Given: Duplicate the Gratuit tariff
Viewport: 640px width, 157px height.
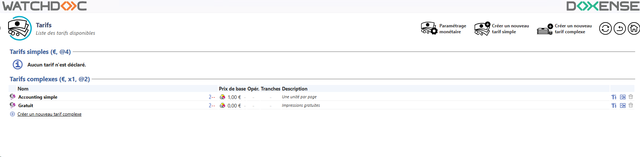Looking at the screenshot, I should coord(623,106).
